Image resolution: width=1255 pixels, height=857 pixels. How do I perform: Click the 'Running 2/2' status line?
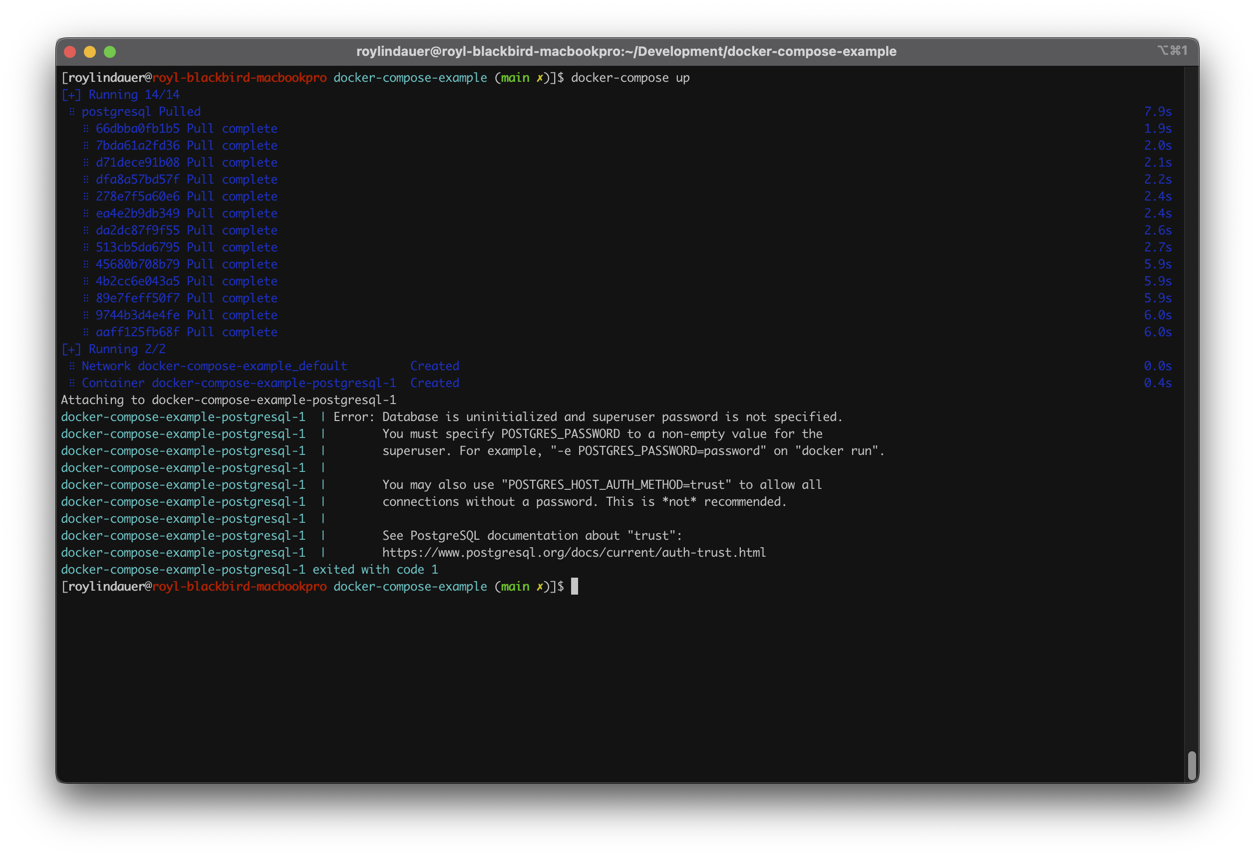click(x=113, y=349)
